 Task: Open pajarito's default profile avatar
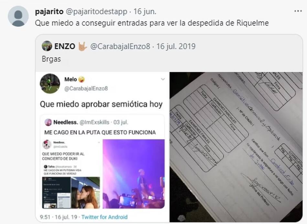(x=18, y=16)
